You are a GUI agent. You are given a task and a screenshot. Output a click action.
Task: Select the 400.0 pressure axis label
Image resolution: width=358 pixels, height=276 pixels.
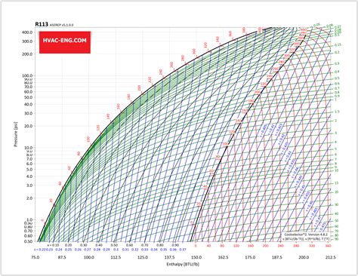click(27, 32)
